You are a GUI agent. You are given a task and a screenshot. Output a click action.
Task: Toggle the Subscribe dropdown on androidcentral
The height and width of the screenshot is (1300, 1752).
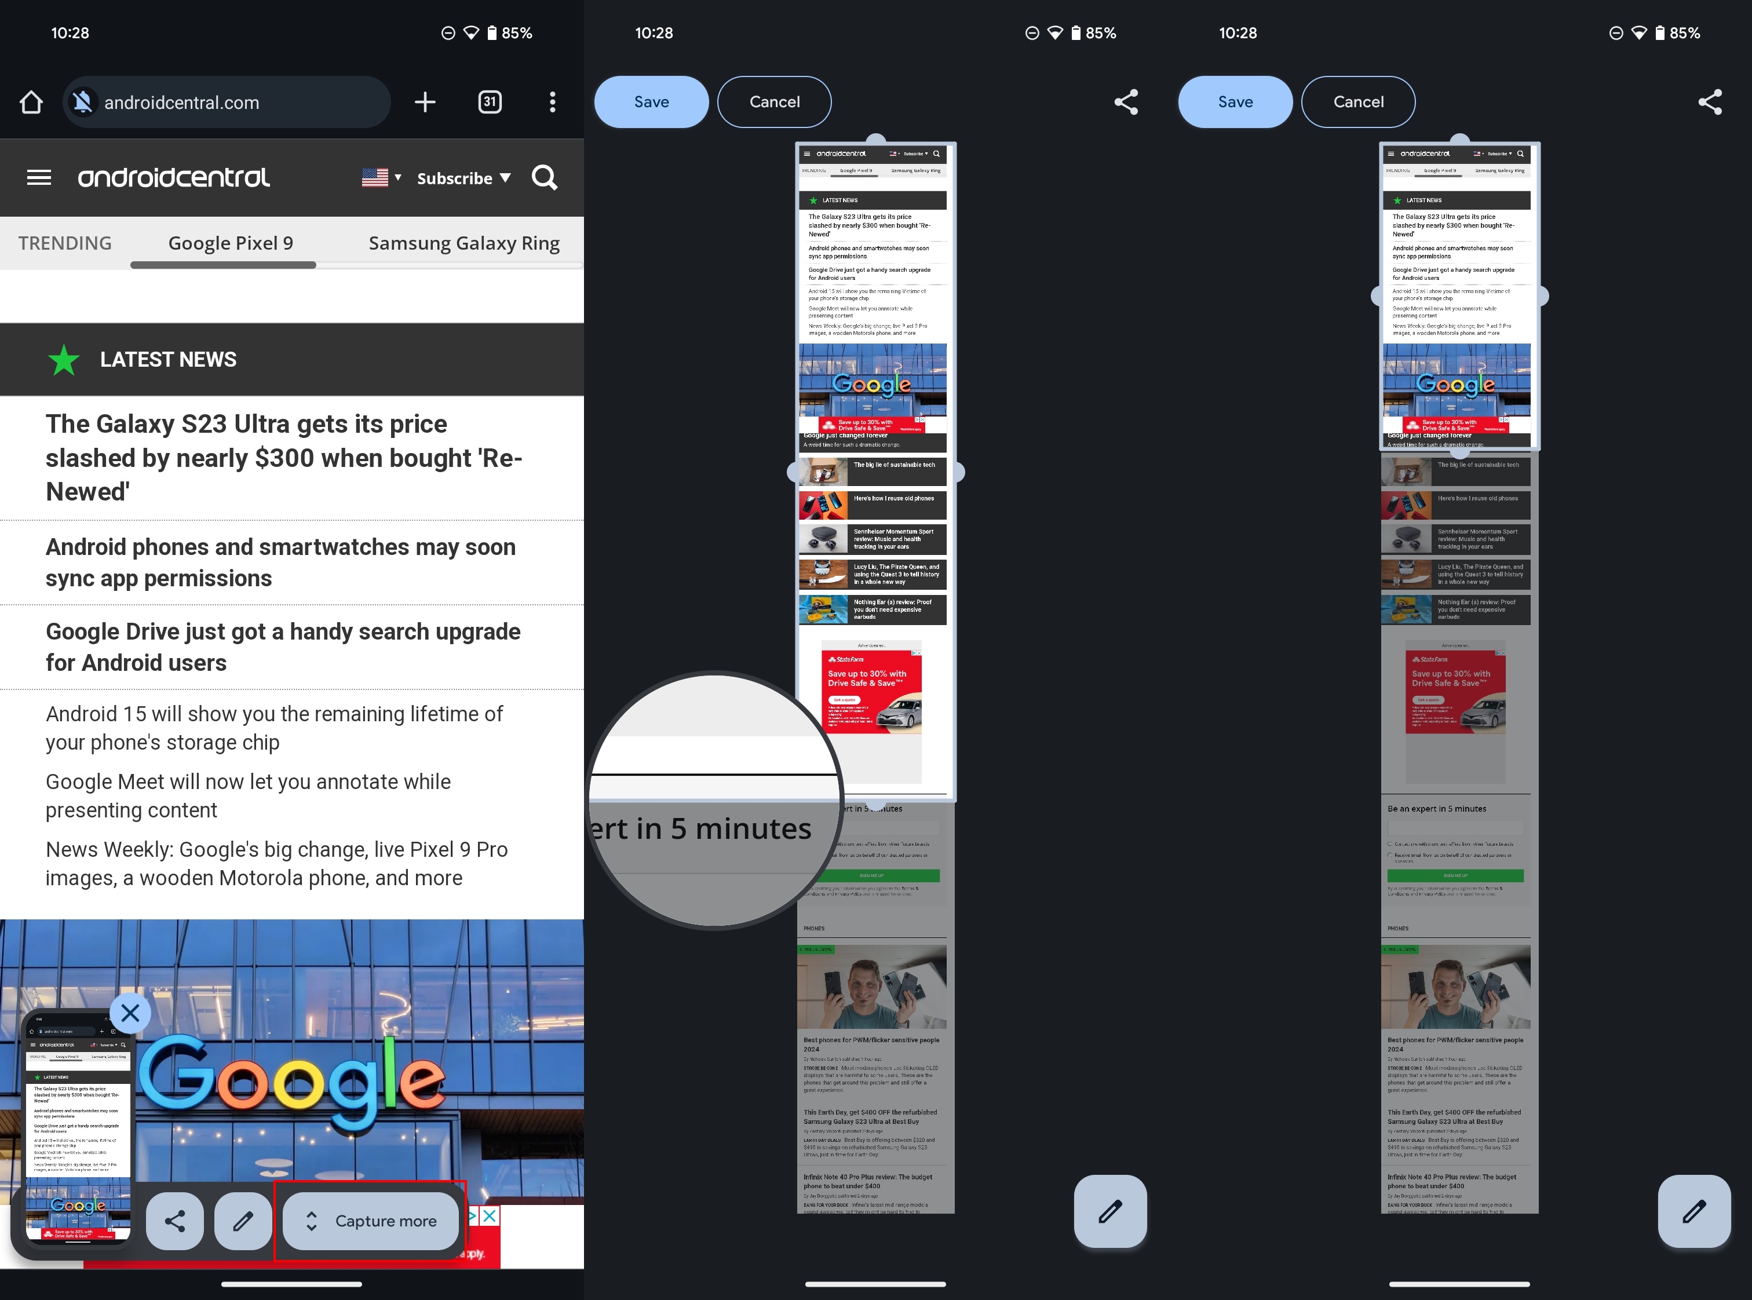(463, 177)
